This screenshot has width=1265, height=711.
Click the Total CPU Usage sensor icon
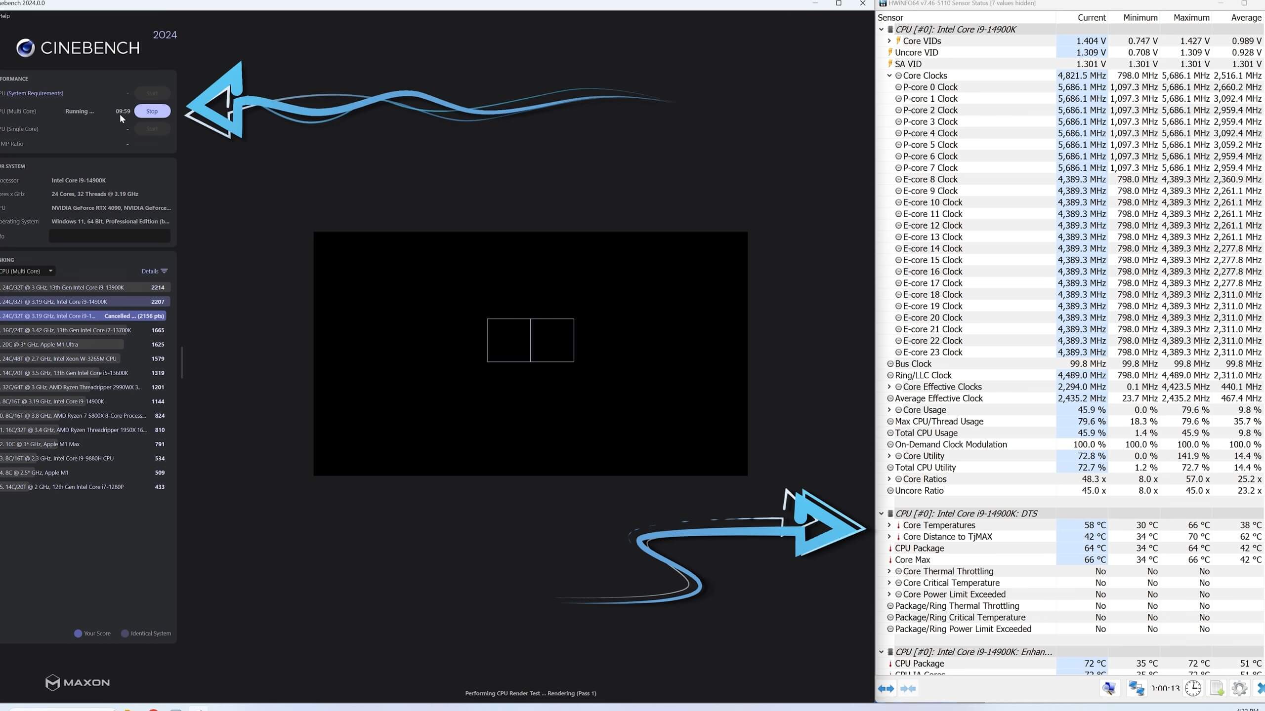tap(890, 433)
